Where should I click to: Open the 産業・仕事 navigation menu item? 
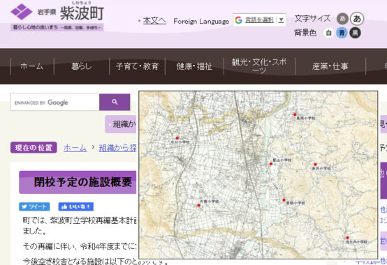point(330,66)
